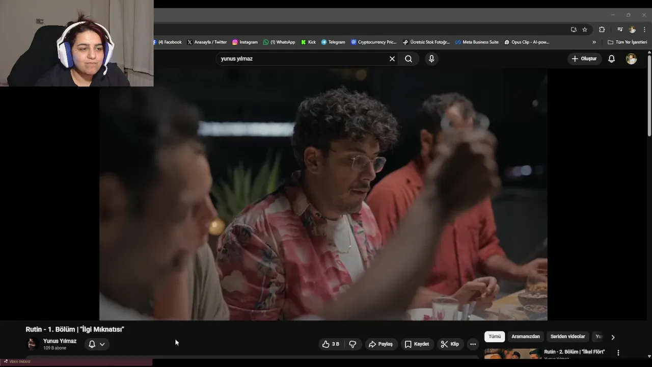Open the YouTube account avatar menu
652x367 pixels.
point(631,59)
